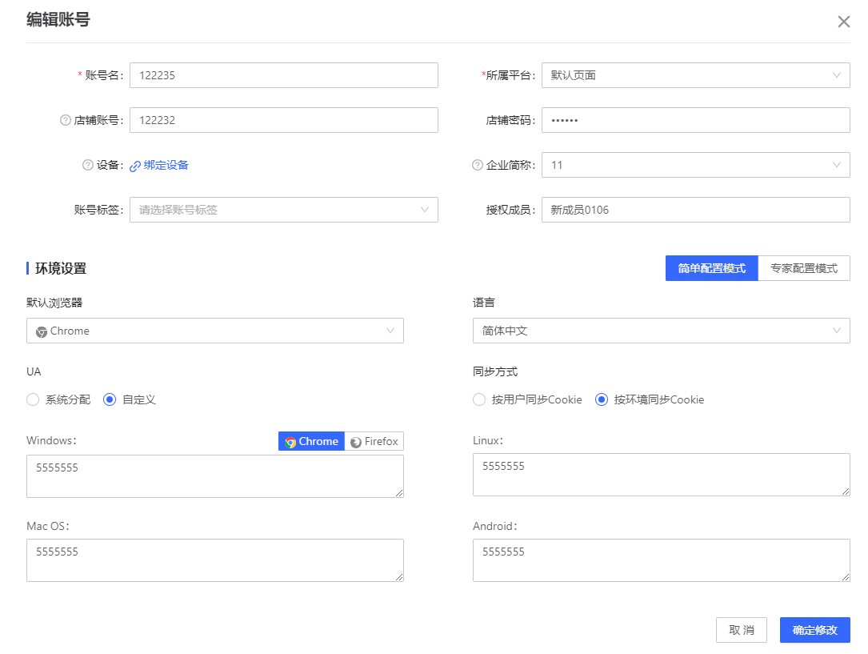868x654 pixels.
Task: Select the 自定义 UA radio button
Action: pos(109,399)
